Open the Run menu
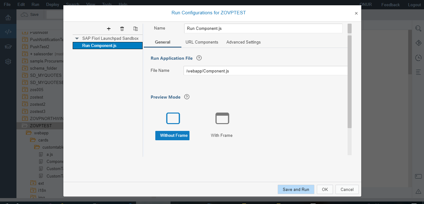 coord(35,5)
